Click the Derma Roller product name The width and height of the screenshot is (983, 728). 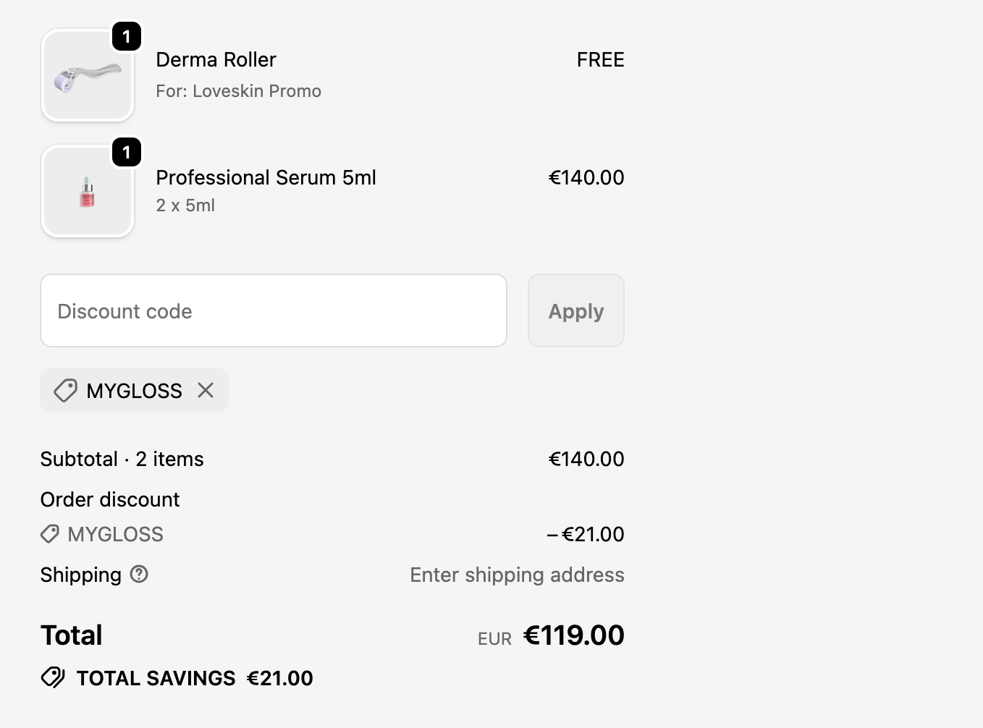pyautogui.click(x=216, y=59)
